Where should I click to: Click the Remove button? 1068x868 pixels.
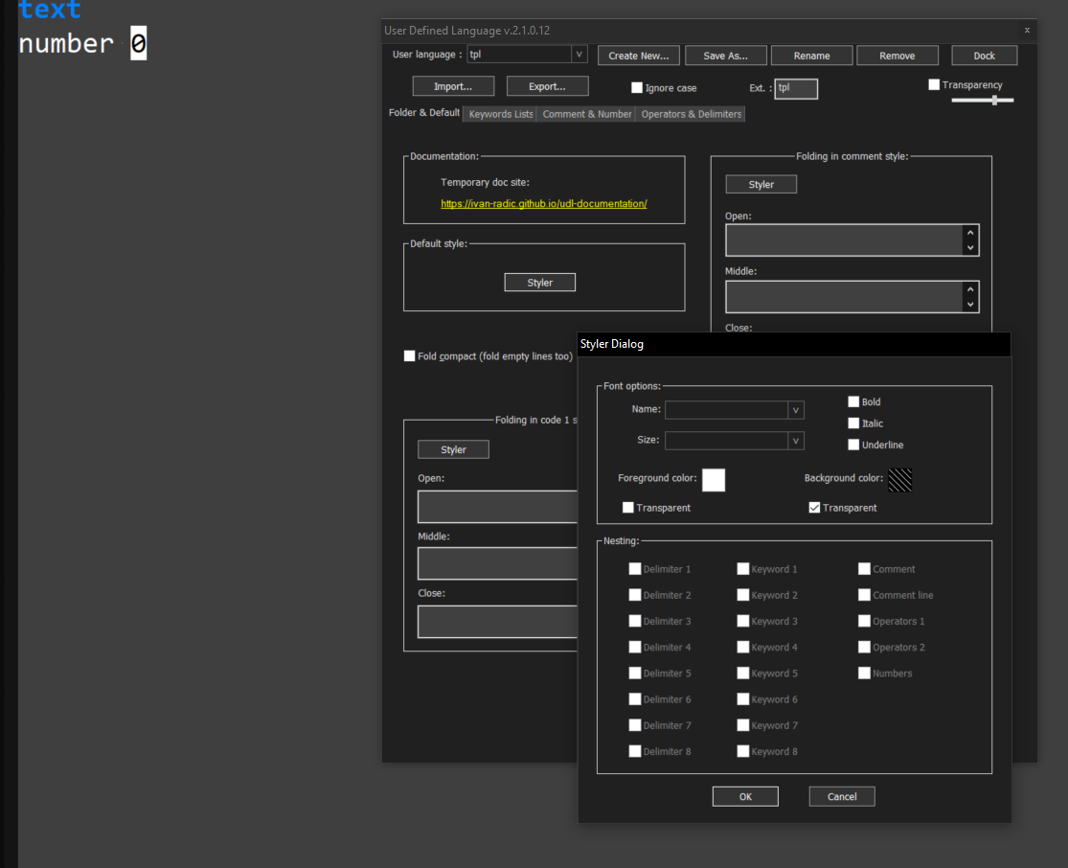898,56
